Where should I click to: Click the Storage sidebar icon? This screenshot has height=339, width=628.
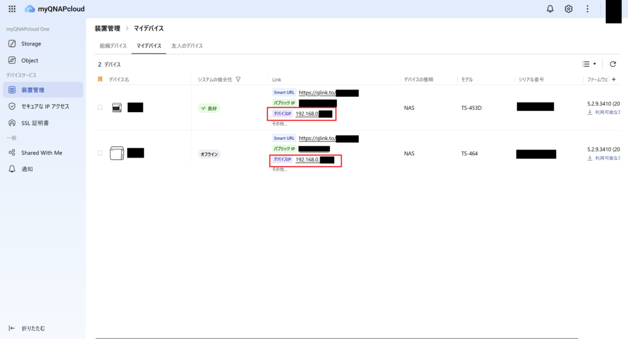[12, 44]
